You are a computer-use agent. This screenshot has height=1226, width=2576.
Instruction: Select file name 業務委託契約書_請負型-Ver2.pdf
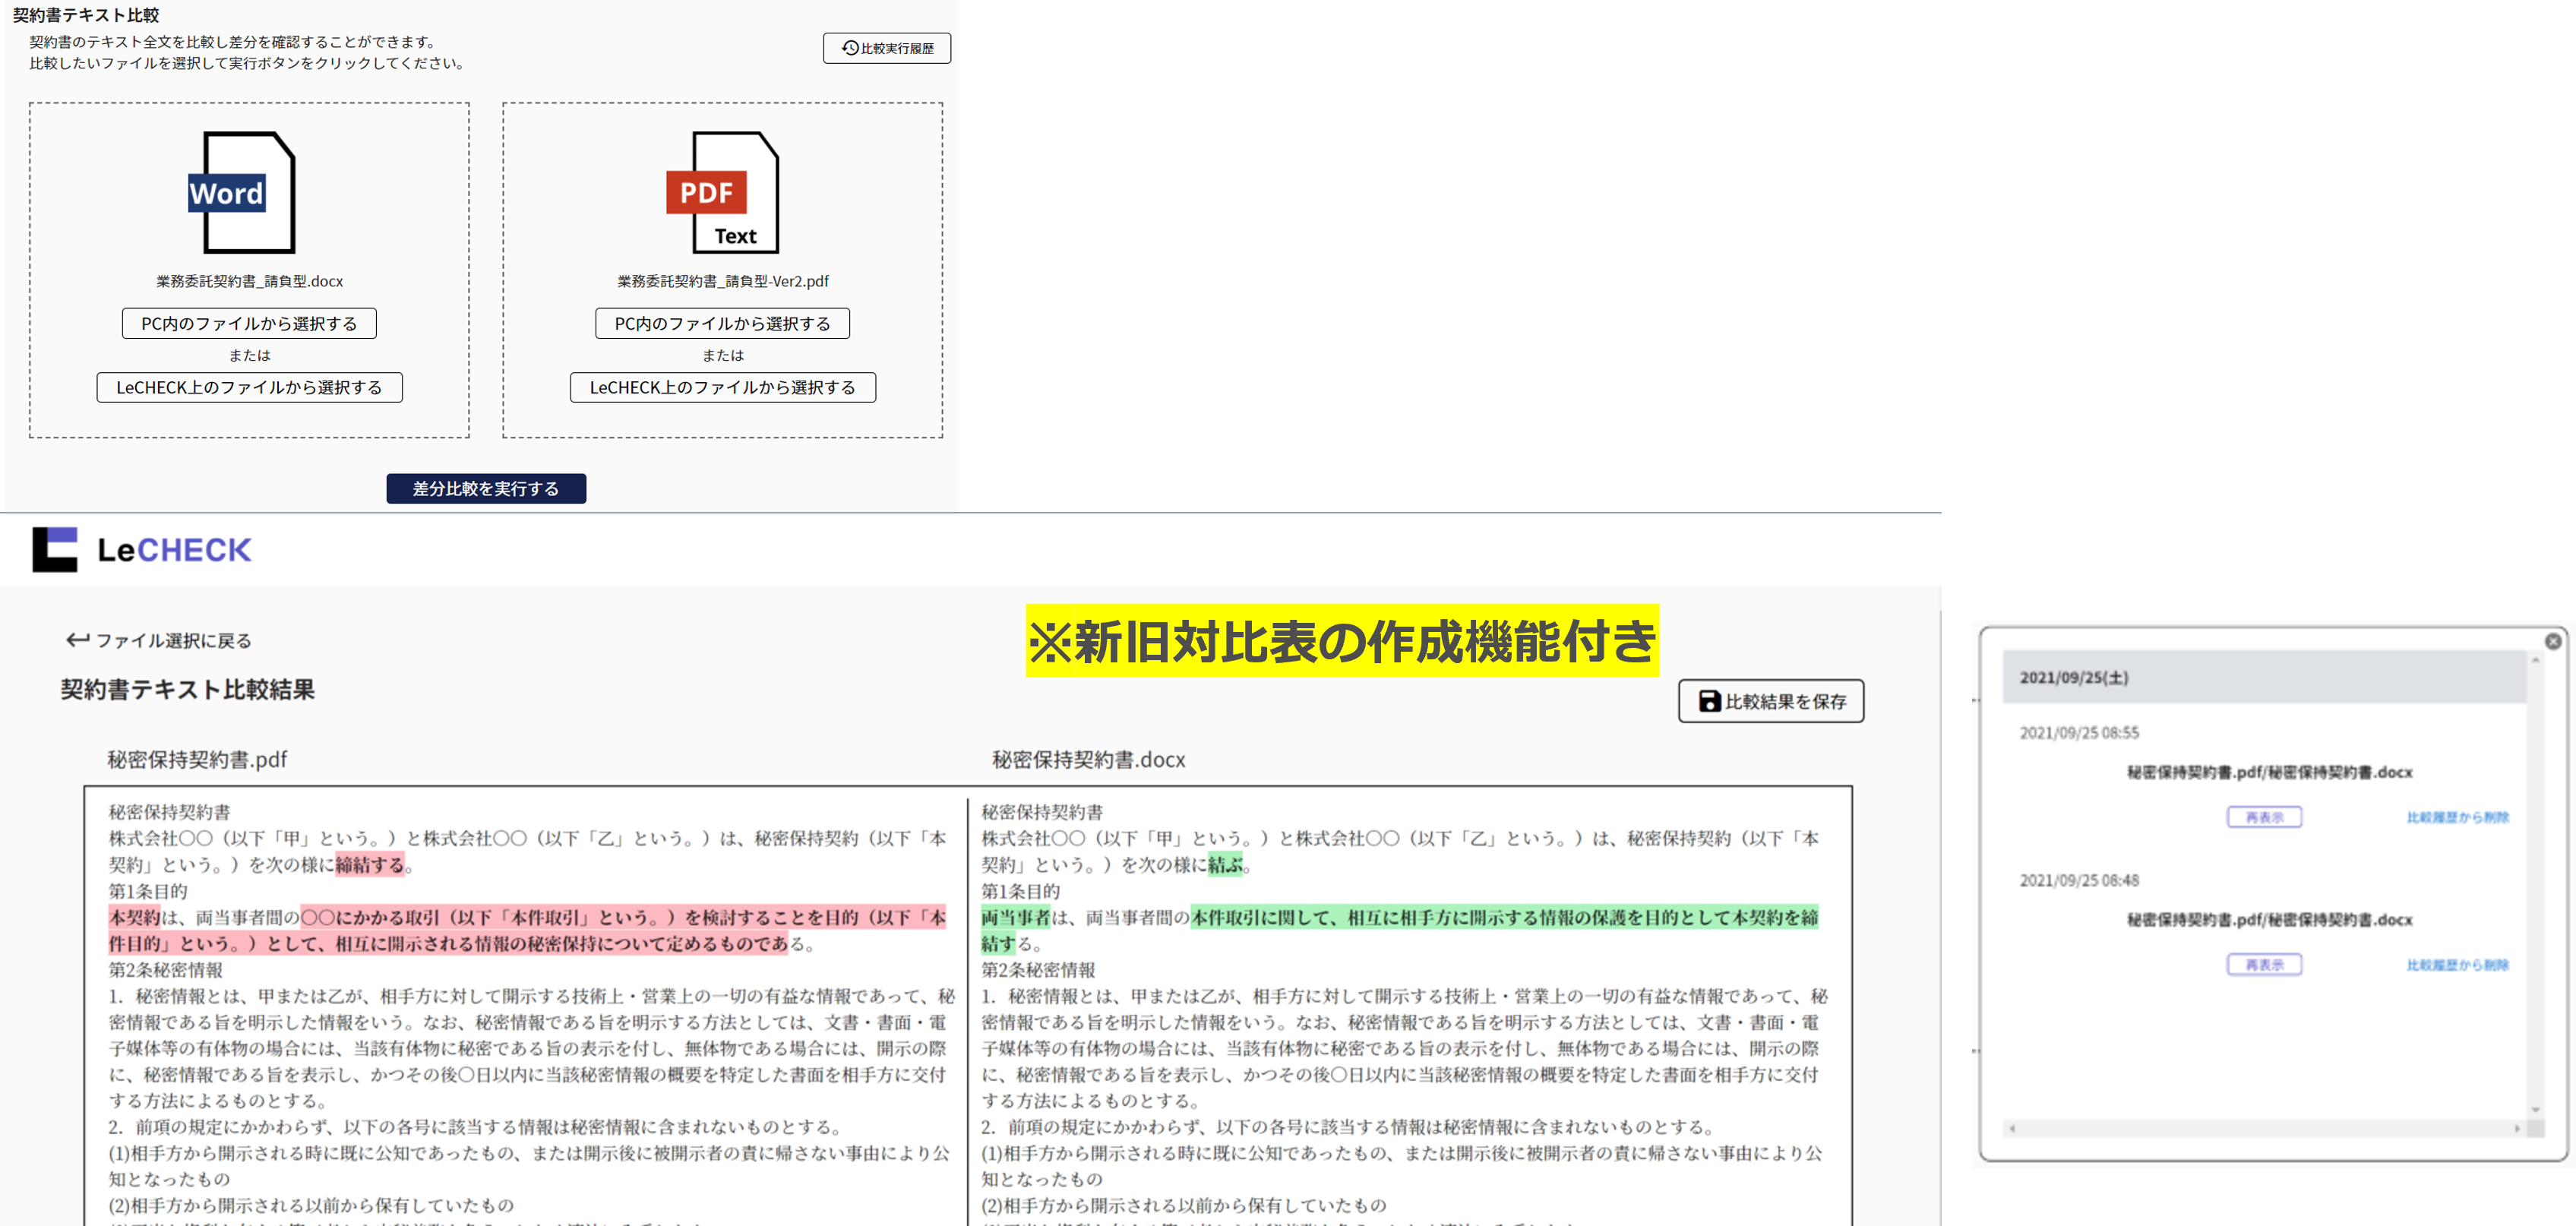tap(723, 281)
